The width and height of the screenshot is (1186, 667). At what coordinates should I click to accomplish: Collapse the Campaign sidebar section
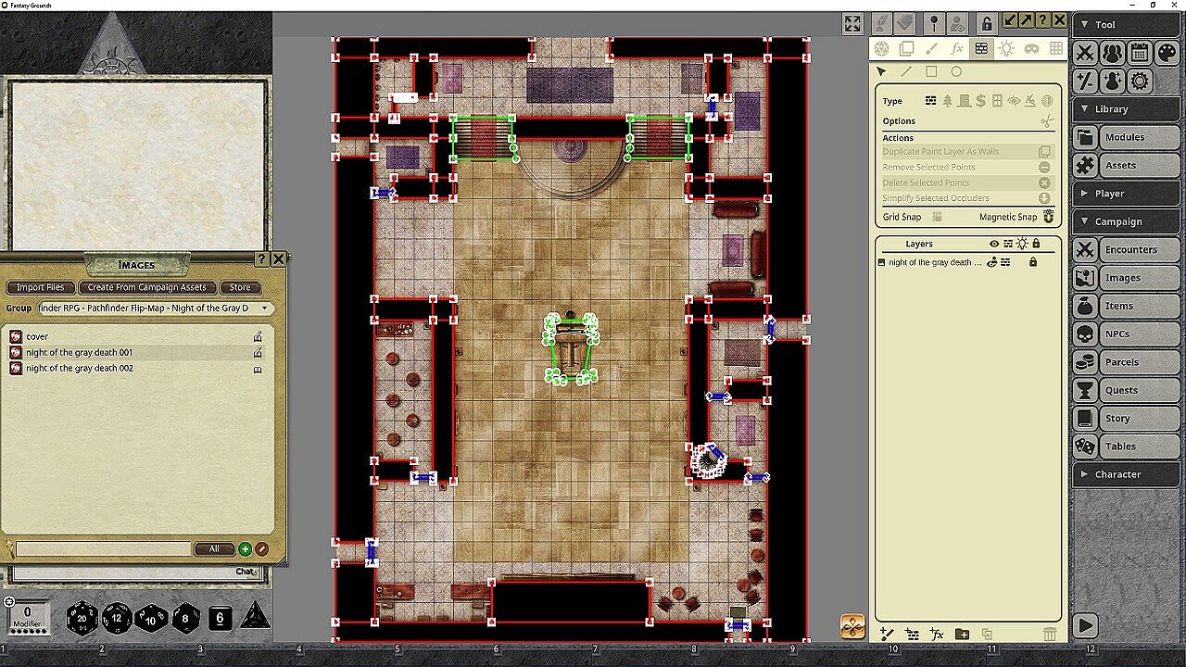(x=1127, y=221)
